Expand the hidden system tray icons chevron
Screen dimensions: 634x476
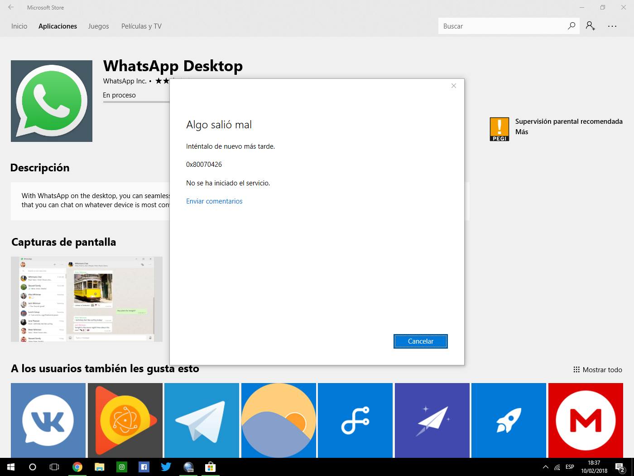546,467
